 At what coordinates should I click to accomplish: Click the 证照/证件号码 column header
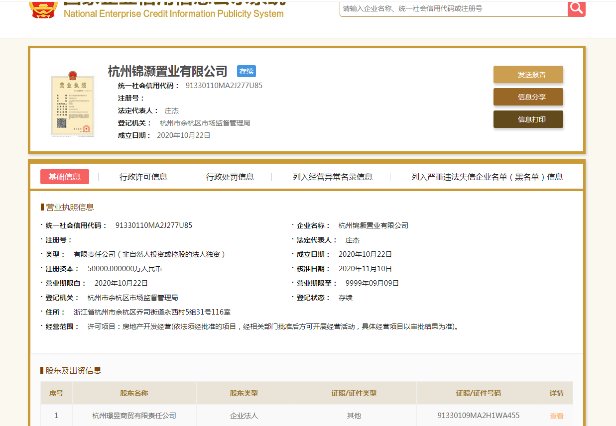tap(479, 393)
